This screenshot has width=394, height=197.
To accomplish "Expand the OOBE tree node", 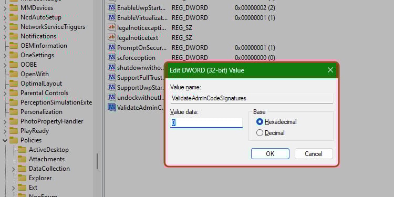I will point(5,65).
